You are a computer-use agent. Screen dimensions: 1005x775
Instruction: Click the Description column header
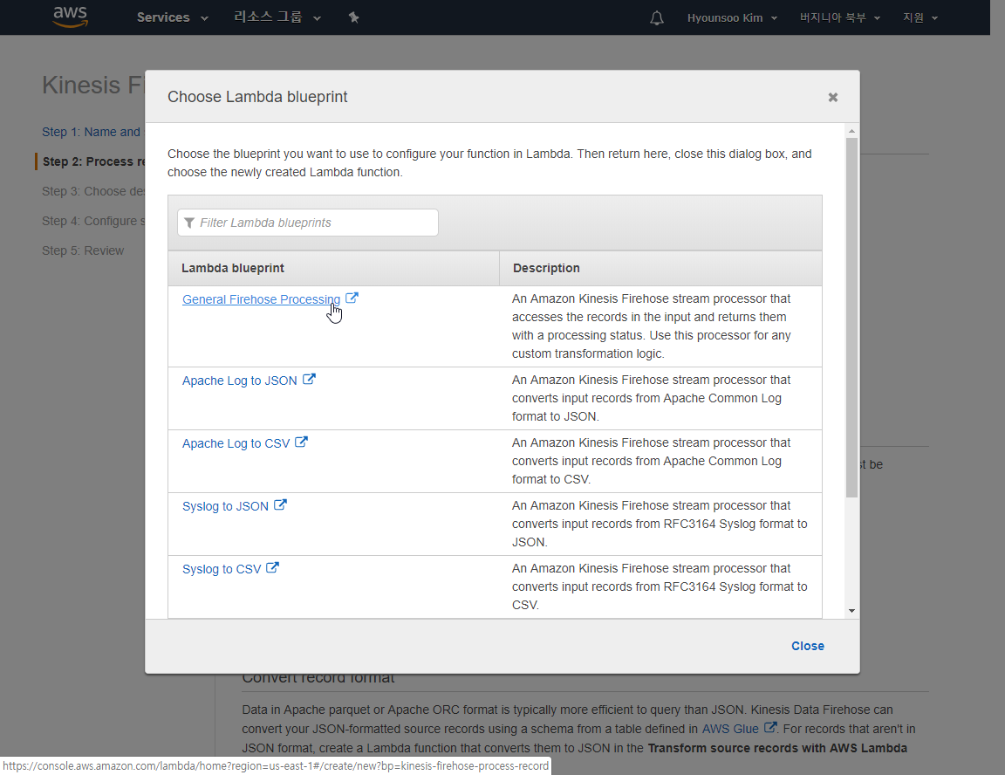click(x=660, y=268)
